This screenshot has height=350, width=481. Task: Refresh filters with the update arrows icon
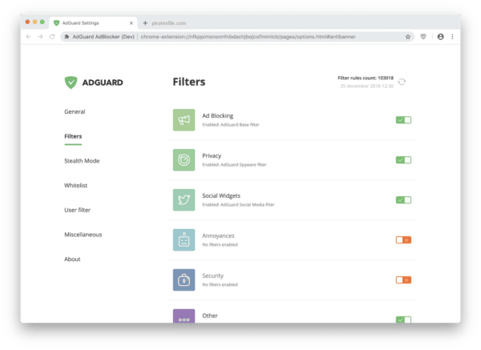click(x=402, y=82)
